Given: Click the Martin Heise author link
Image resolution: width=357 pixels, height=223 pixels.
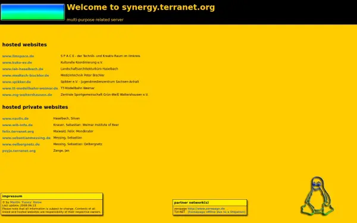Looking at the screenshot, I should (x=26, y=202).
